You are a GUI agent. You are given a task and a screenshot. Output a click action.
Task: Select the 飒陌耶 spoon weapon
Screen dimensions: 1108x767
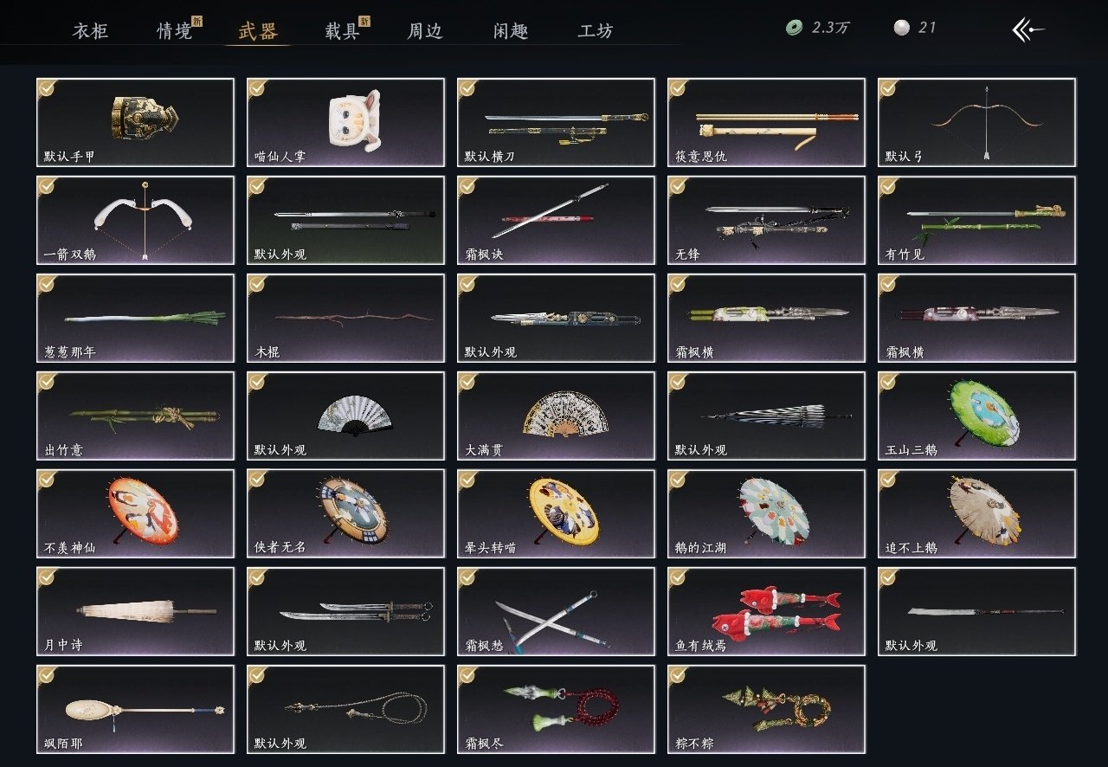pos(135,709)
